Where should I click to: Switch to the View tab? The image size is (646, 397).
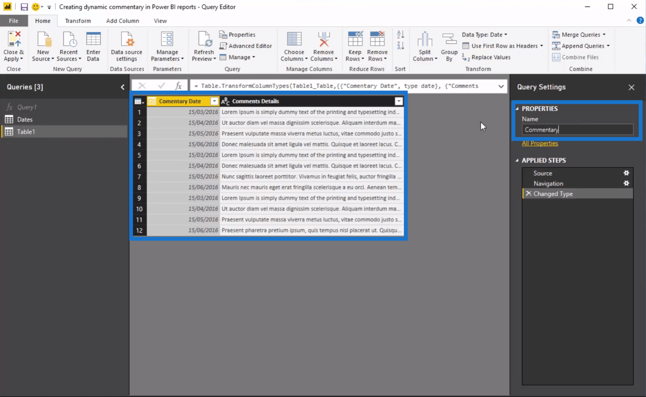point(160,21)
